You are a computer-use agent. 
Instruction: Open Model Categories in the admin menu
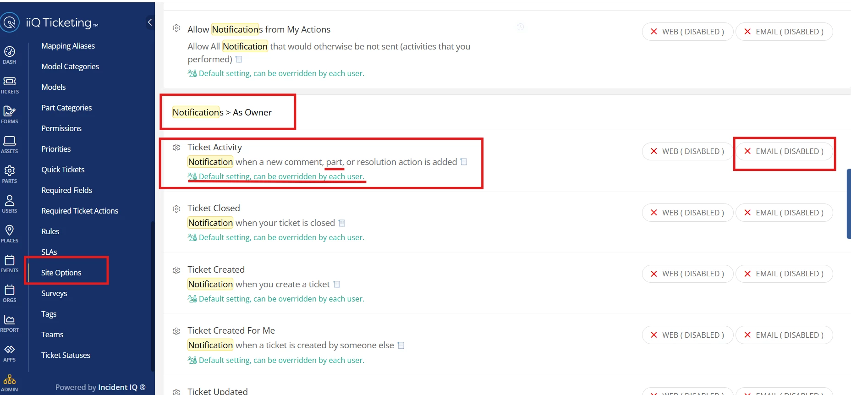70,66
